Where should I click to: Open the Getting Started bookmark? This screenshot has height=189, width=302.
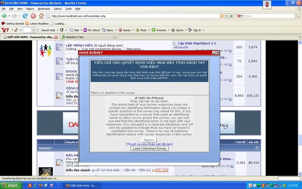[12, 23]
